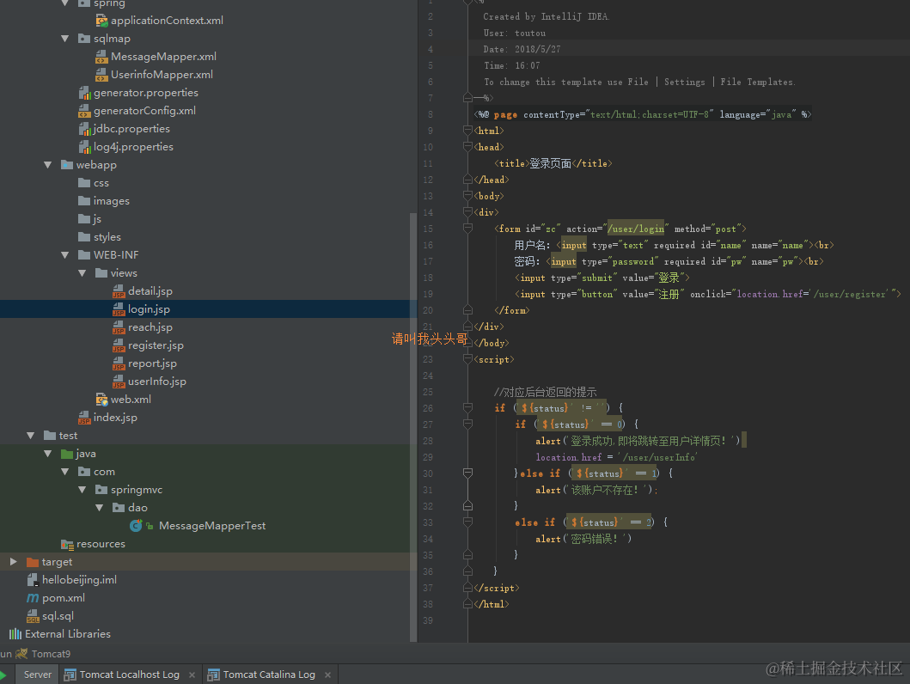Expand the target folder
This screenshot has height=684, width=910.
[x=14, y=562]
